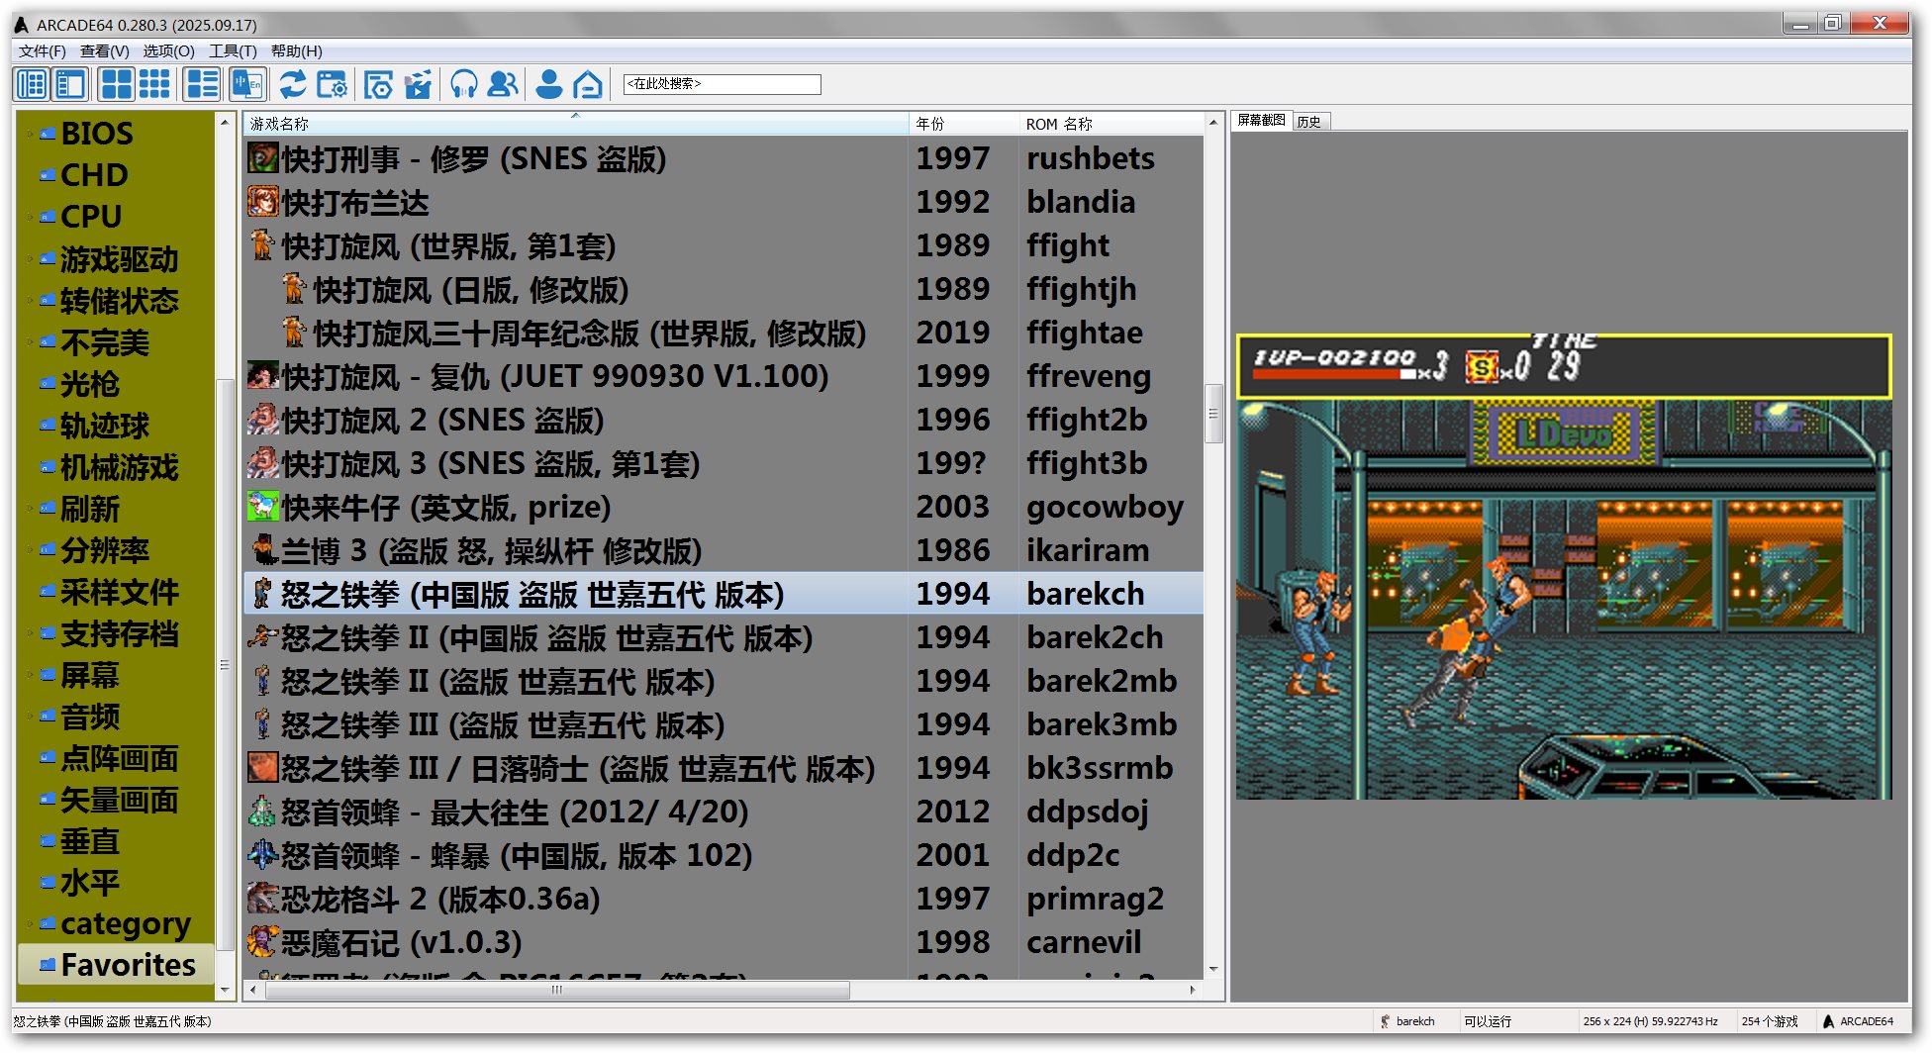
Task: Click the home toolbar icon
Action: point(588,85)
